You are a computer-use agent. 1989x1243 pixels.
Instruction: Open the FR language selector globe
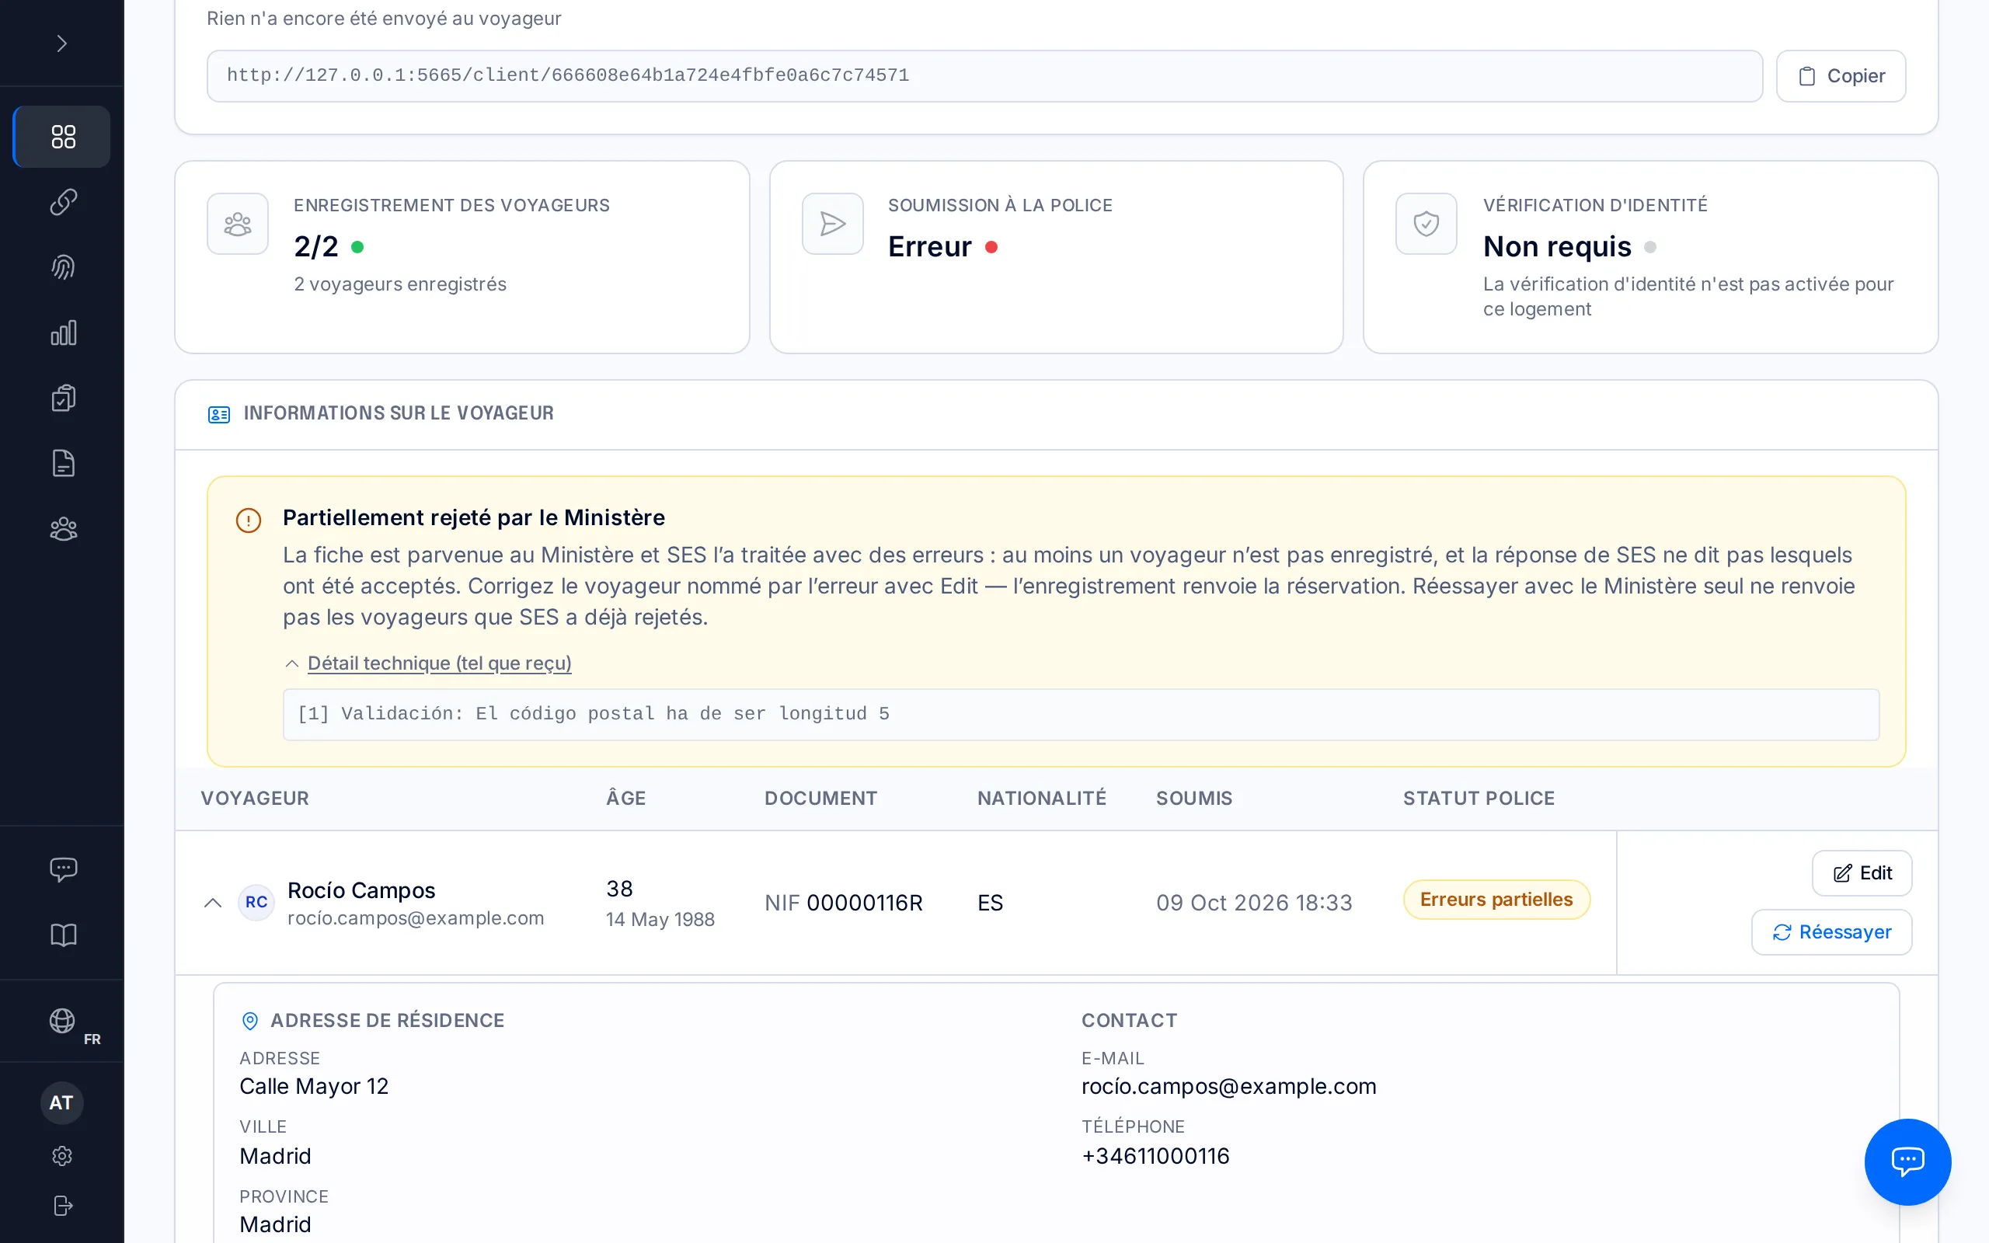pos(62,1022)
